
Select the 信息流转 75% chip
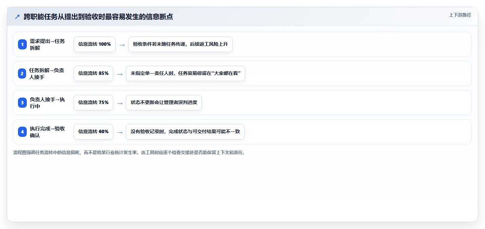pyautogui.click(x=93, y=103)
